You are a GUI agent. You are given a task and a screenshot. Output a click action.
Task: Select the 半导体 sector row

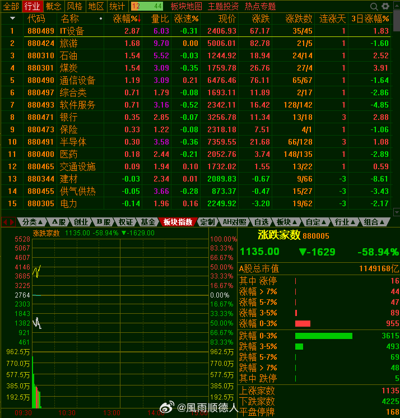(196, 142)
